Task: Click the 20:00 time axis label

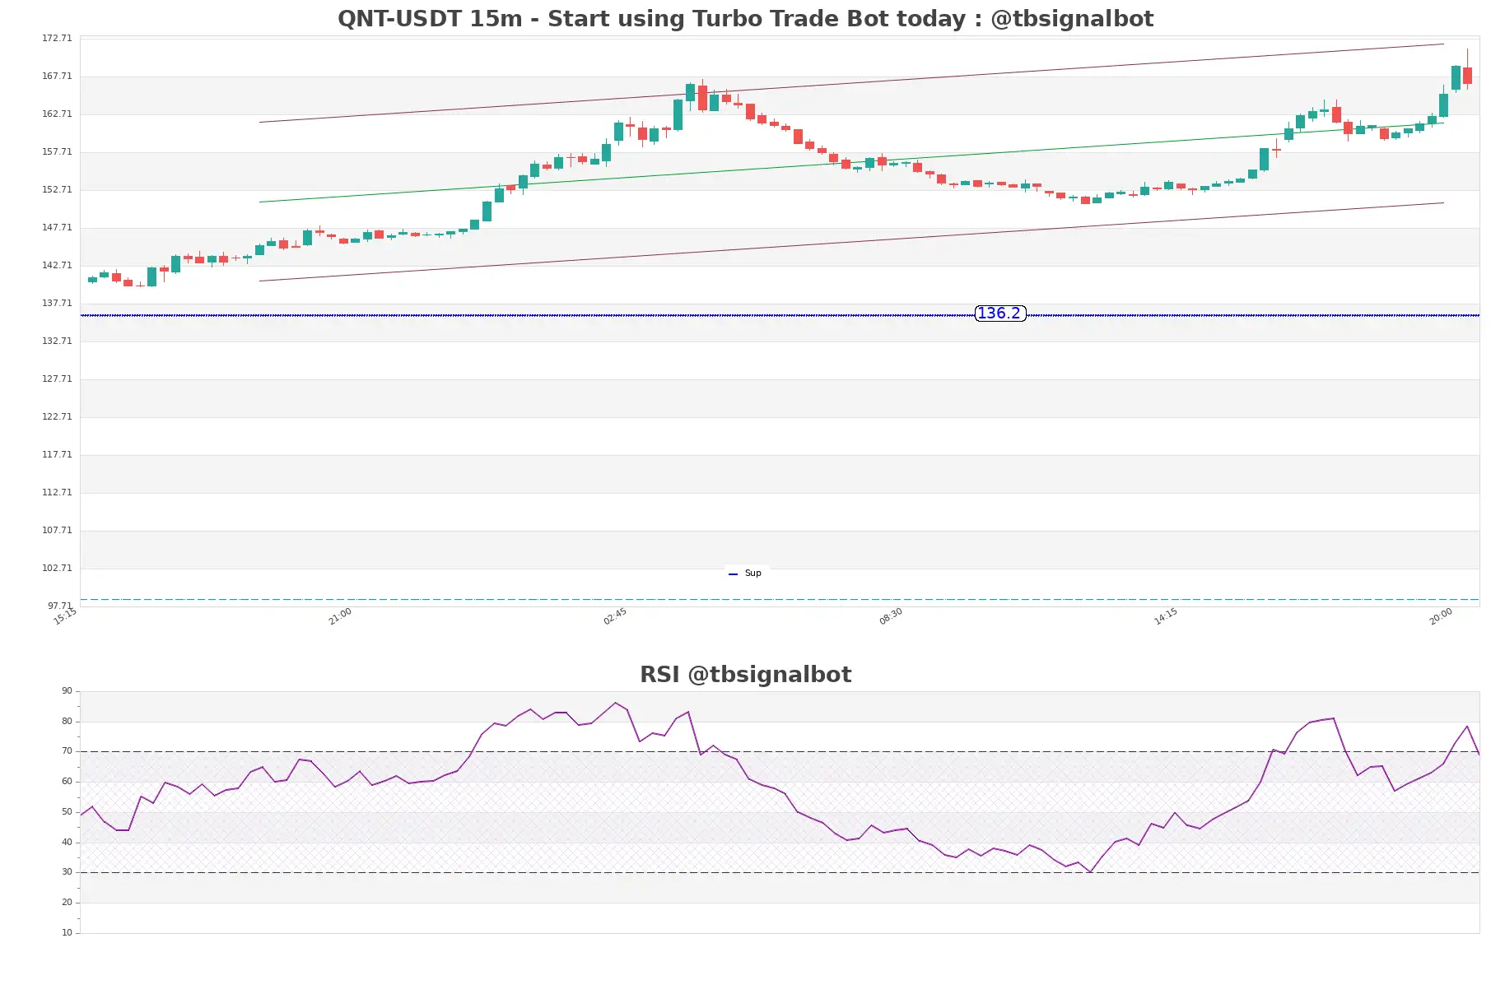Action: point(1441,616)
